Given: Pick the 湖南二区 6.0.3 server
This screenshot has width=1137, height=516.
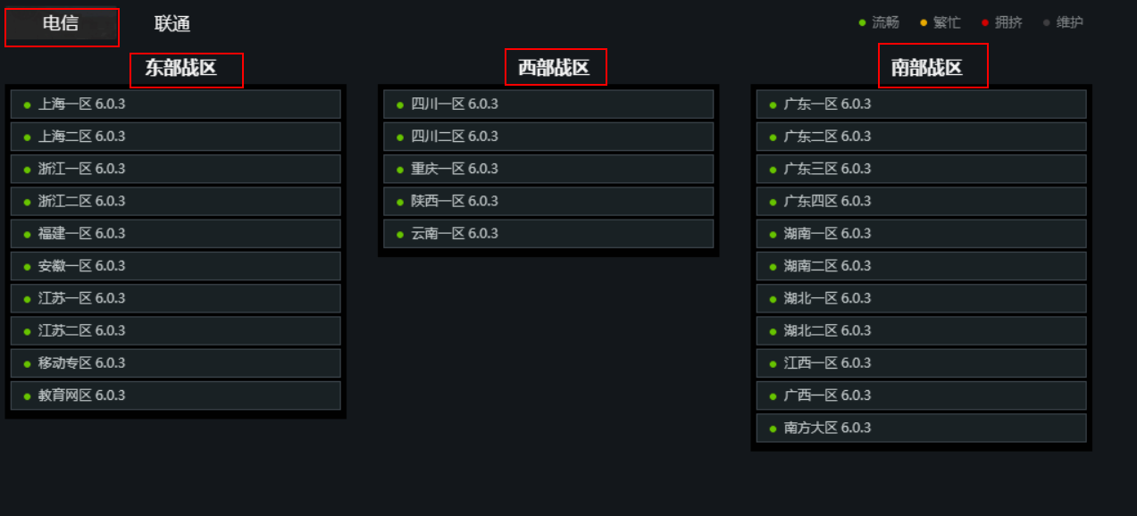Looking at the screenshot, I should tap(922, 266).
